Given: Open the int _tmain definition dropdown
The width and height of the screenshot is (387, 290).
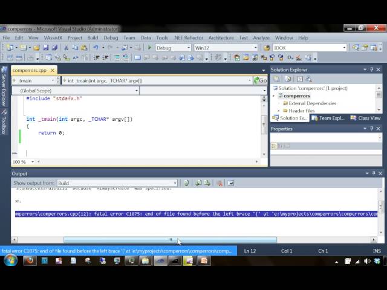Looking at the screenshot, I should (250, 80).
